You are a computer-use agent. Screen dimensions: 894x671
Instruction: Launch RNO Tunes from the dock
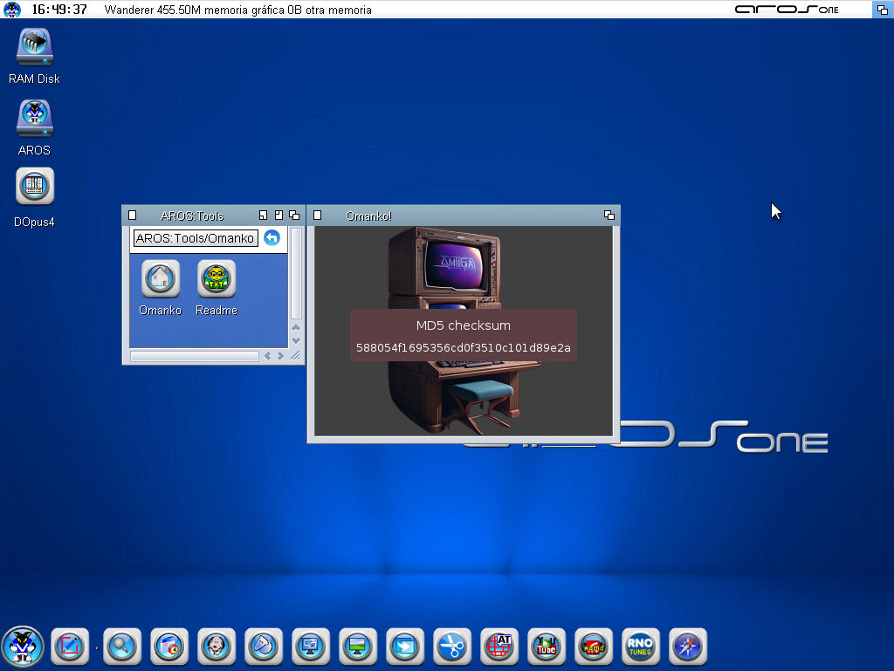tap(640, 647)
